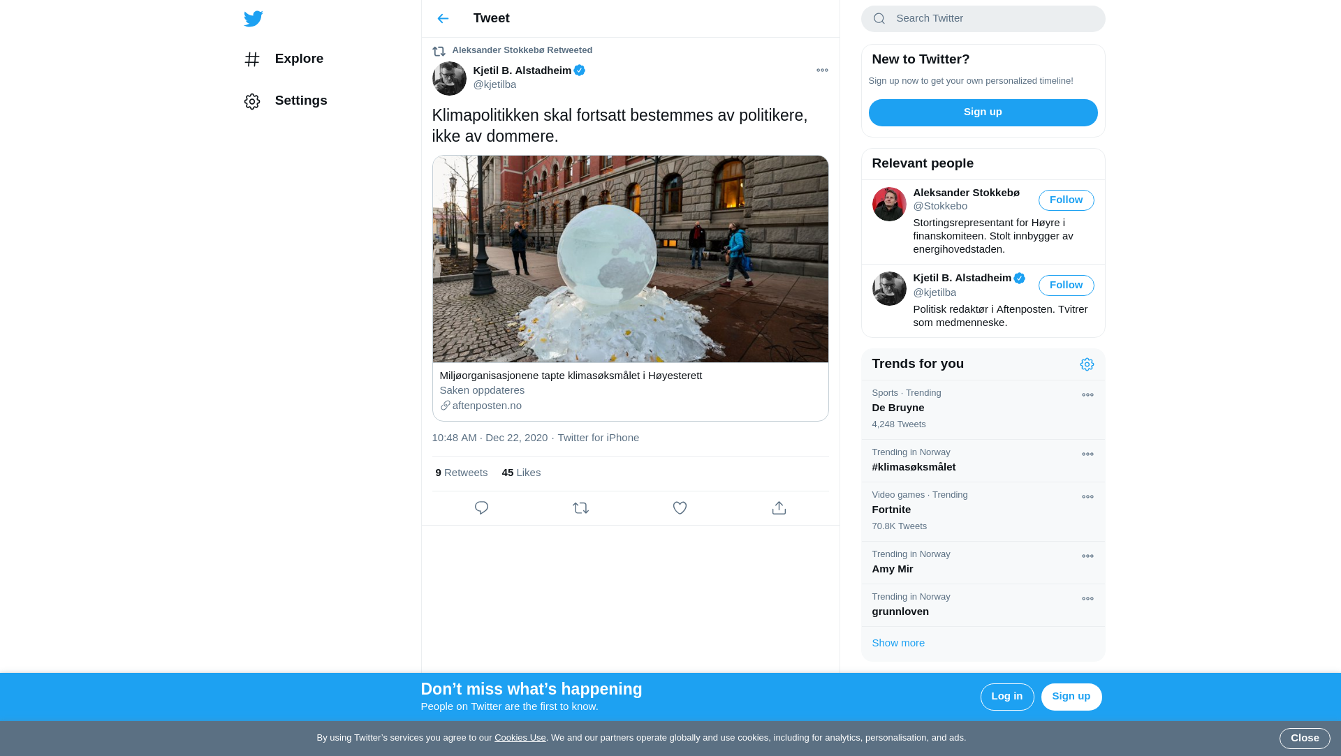1341x756 pixels.
Task: Click Kjetil B. Alstadheim's tweet avatar
Action: click(x=449, y=78)
